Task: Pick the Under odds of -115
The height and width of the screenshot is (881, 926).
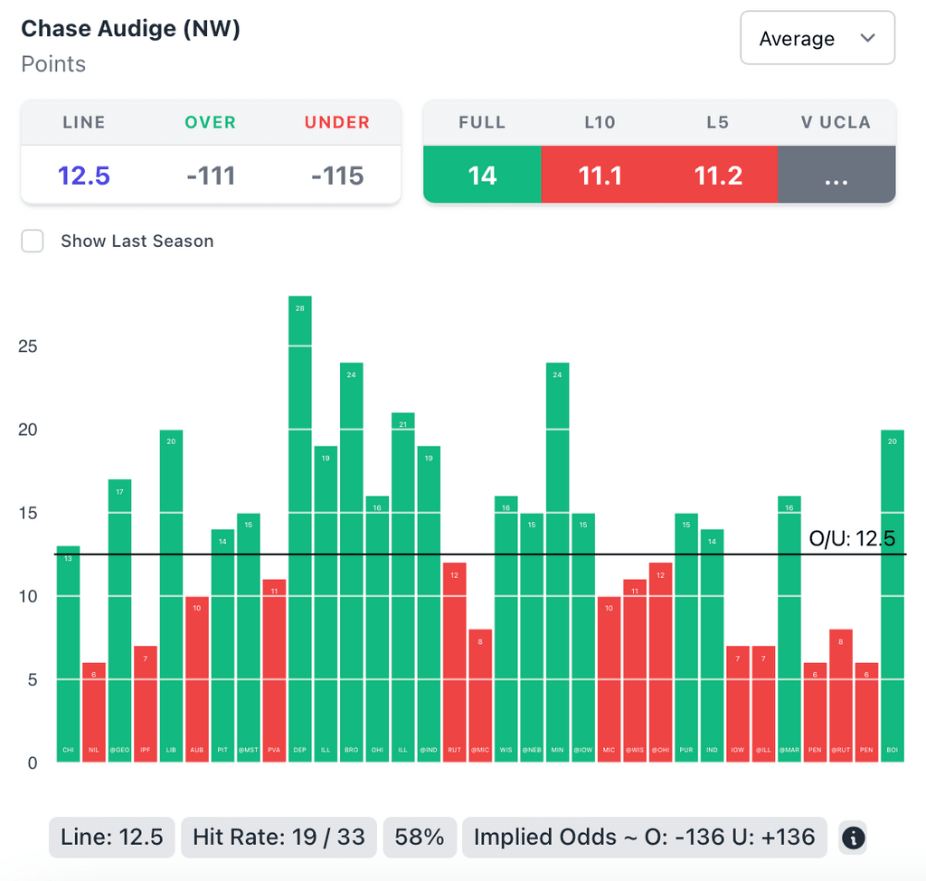Action: coord(337,175)
